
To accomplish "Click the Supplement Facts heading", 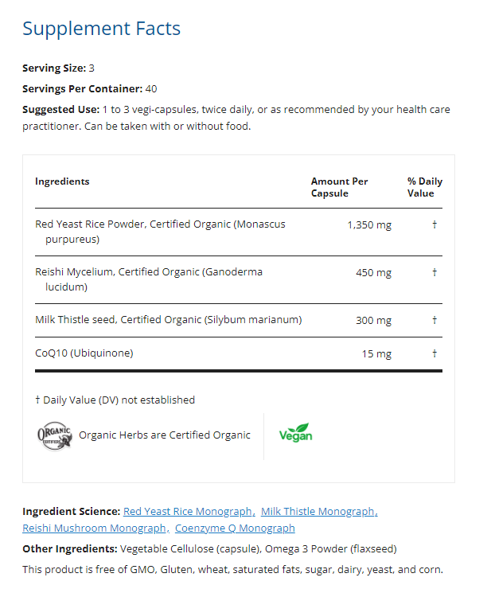I will coord(101,29).
